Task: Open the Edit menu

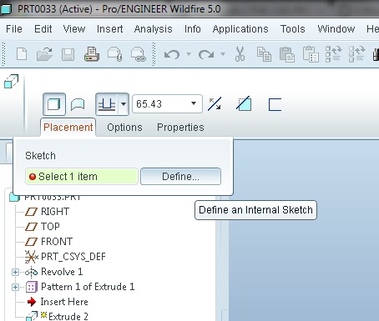Action: (x=43, y=29)
